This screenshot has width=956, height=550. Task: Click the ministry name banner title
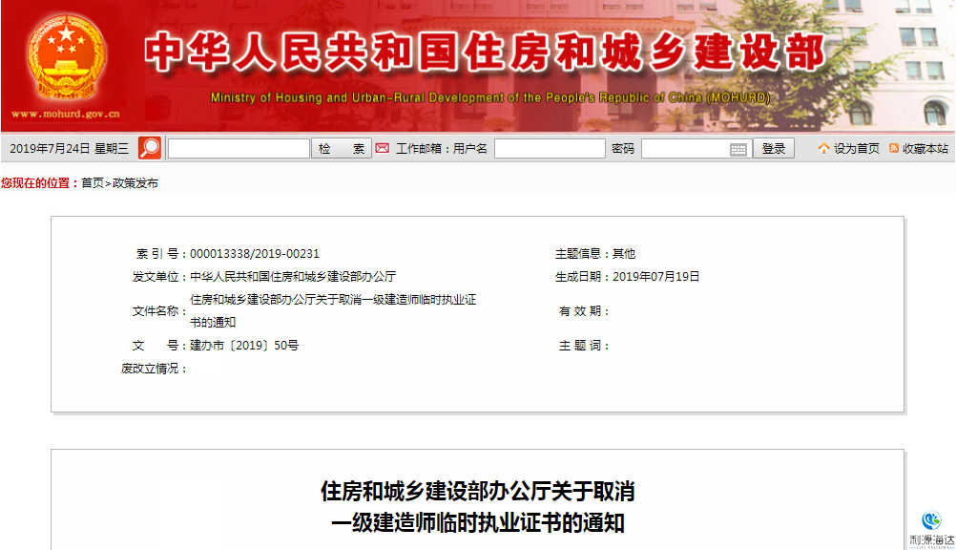click(x=487, y=54)
